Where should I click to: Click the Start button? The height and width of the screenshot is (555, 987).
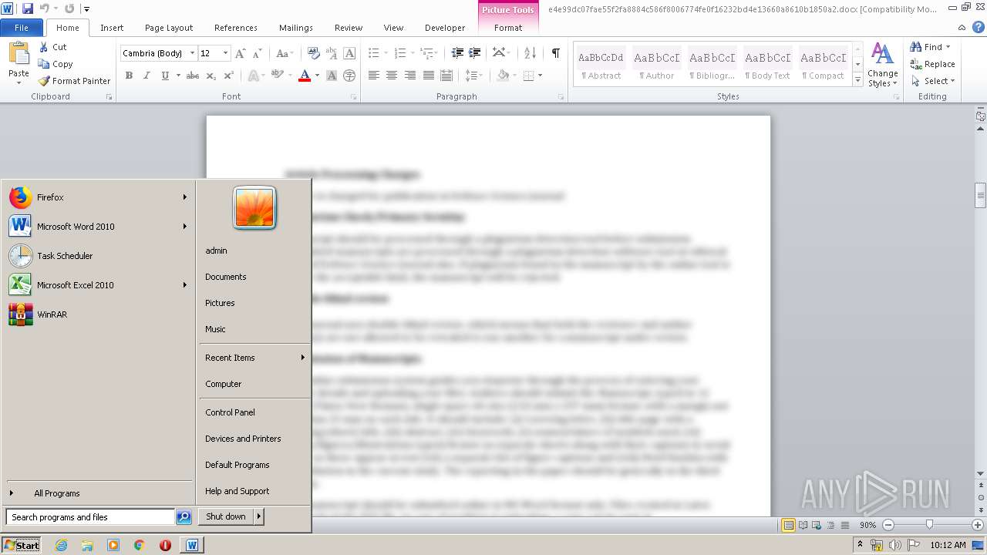22,545
